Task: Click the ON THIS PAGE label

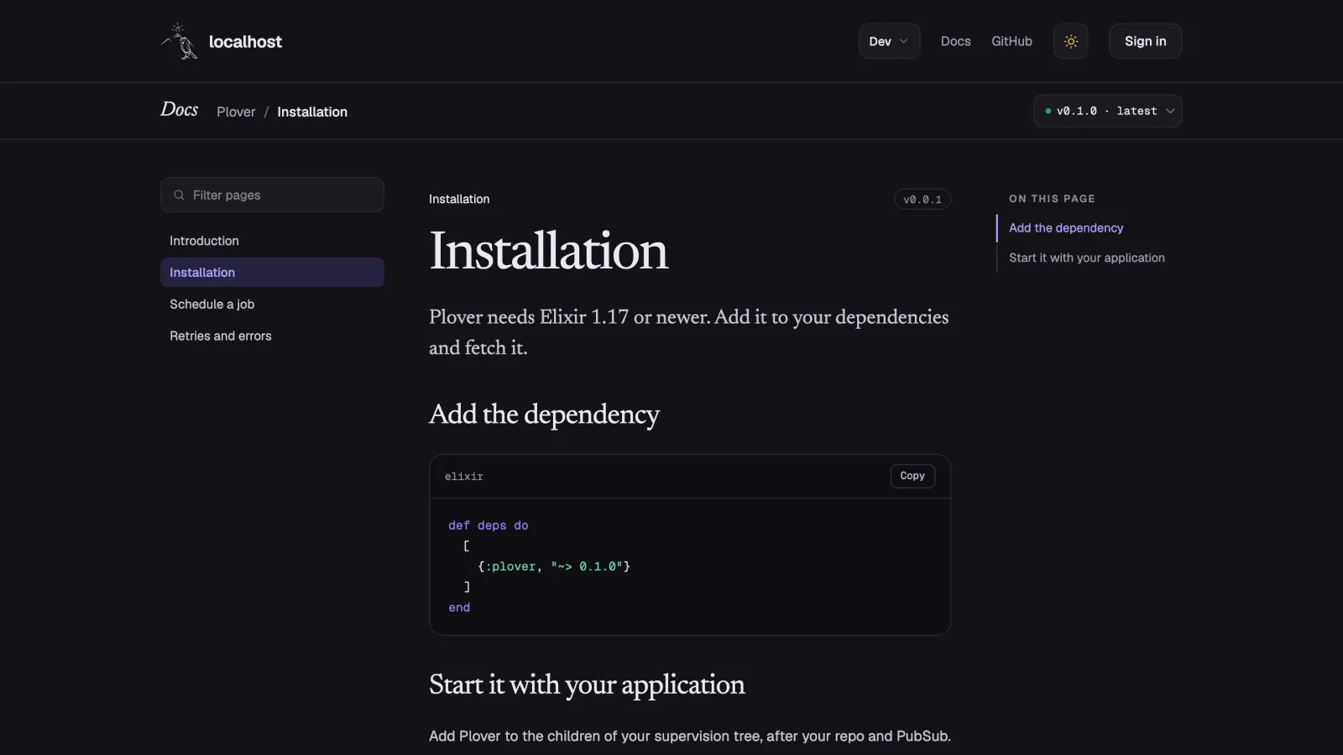Action: click(x=1052, y=199)
